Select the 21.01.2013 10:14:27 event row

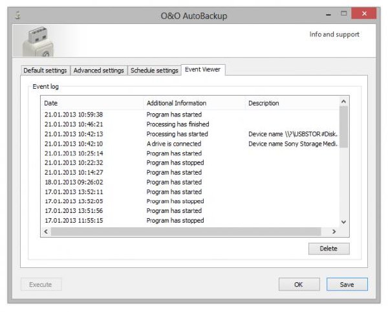pos(190,172)
